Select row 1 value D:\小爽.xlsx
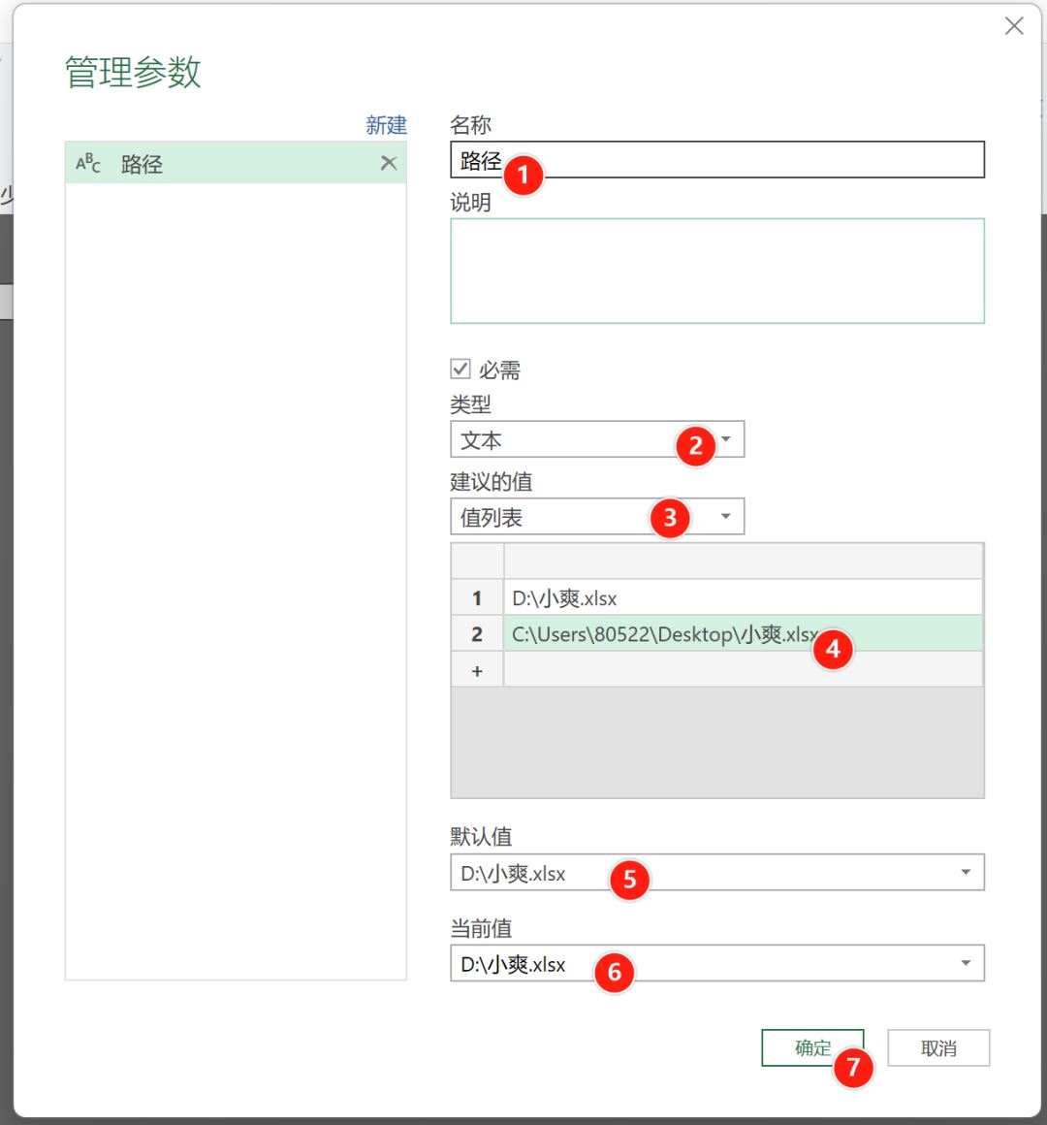Viewport: 1047px width, 1125px height. 742,598
